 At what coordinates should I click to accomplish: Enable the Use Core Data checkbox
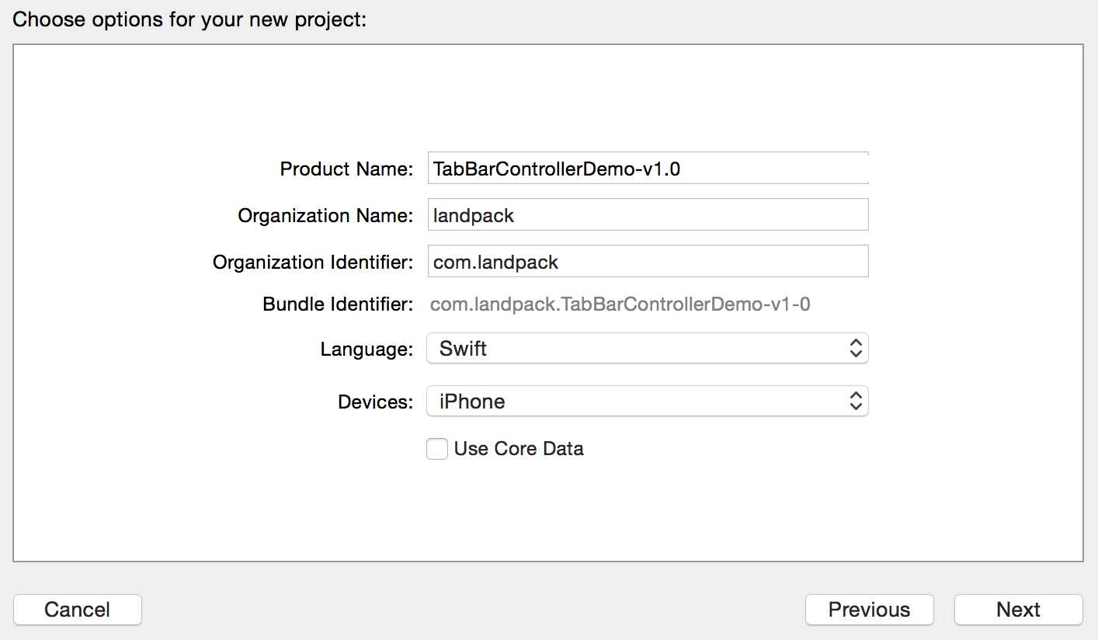pos(437,449)
